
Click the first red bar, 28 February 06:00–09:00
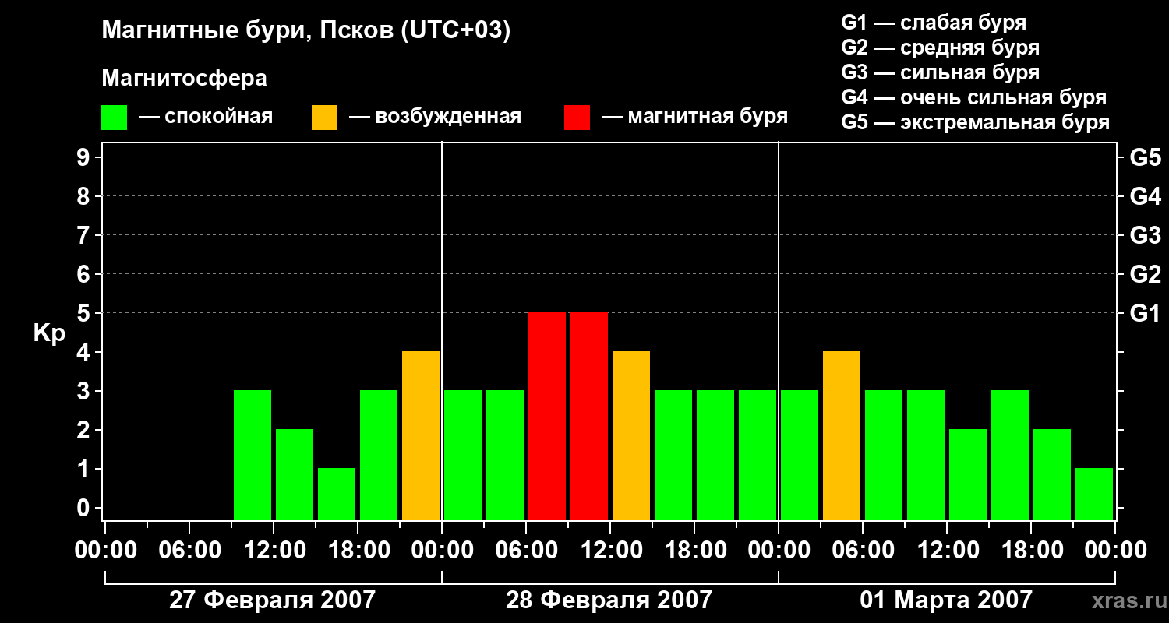click(547, 416)
